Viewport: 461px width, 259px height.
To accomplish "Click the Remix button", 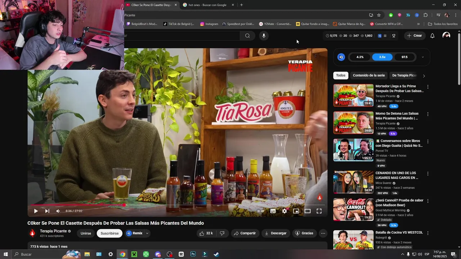I will tap(134, 233).
